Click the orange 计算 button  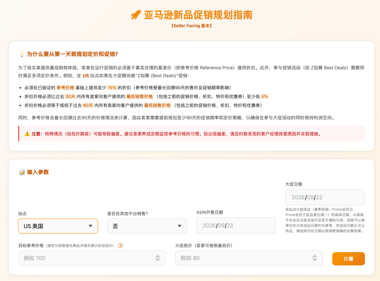pyautogui.click(x=348, y=259)
